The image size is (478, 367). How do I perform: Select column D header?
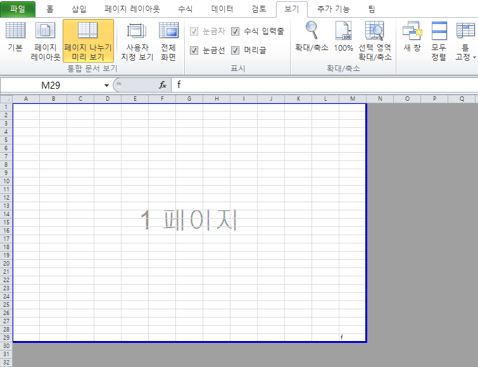click(x=108, y=99)
